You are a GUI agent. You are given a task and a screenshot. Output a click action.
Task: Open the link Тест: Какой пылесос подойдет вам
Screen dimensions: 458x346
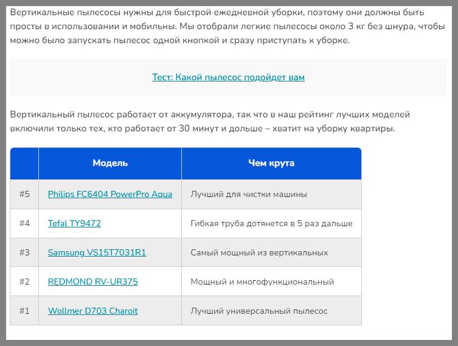228,77
